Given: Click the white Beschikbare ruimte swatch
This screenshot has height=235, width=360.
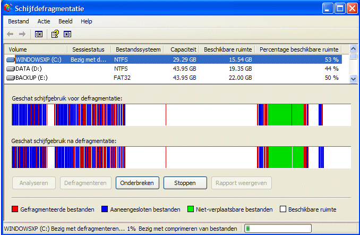Looking at the screenshot, I should coord(283,209).
